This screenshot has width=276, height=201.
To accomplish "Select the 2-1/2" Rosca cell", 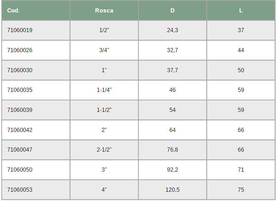I will pyautogui.click(x=104, y=150).
